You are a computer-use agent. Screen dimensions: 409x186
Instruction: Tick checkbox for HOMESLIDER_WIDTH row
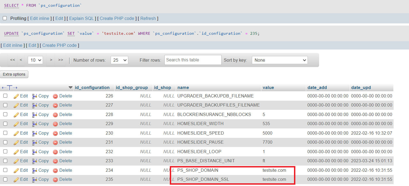click(5, 124)
